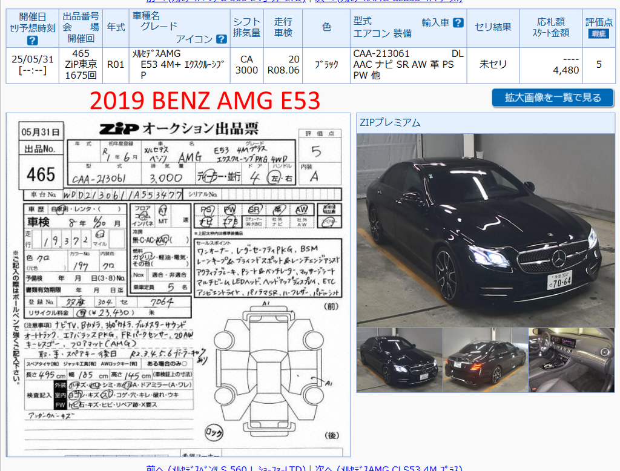Click the 色 column header
The image size is (620, 471).
click(326, 28)
